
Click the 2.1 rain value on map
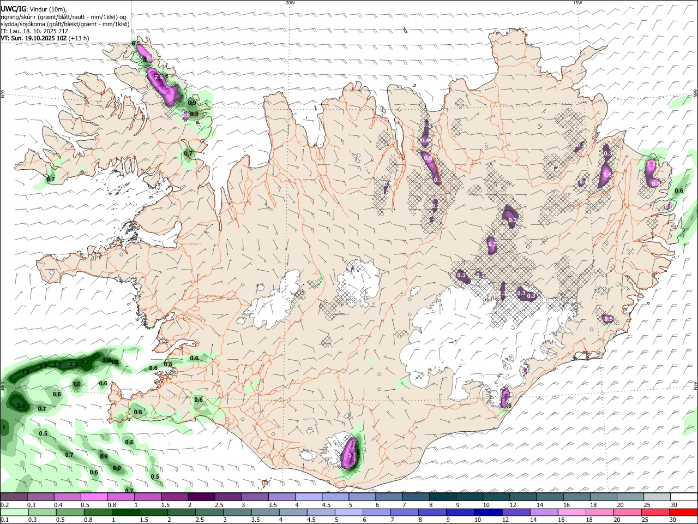point(57,365)
